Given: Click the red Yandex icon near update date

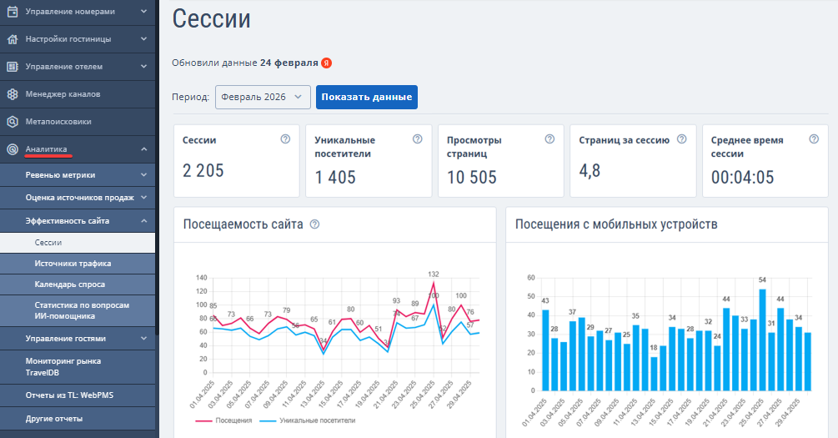Looking at the screenshot, I should pyautogui.click(x=327, y=63).
